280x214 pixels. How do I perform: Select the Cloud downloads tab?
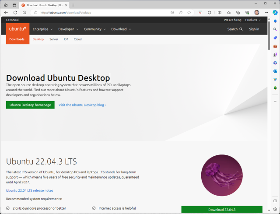(77, 39)
